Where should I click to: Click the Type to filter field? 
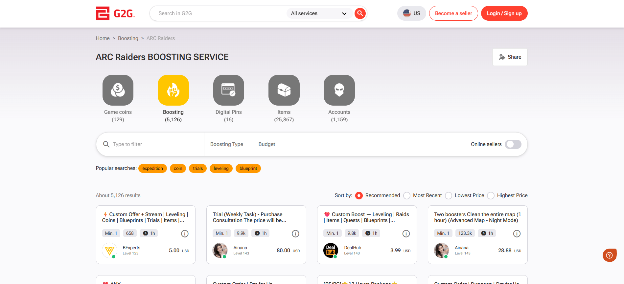(154, 144)
